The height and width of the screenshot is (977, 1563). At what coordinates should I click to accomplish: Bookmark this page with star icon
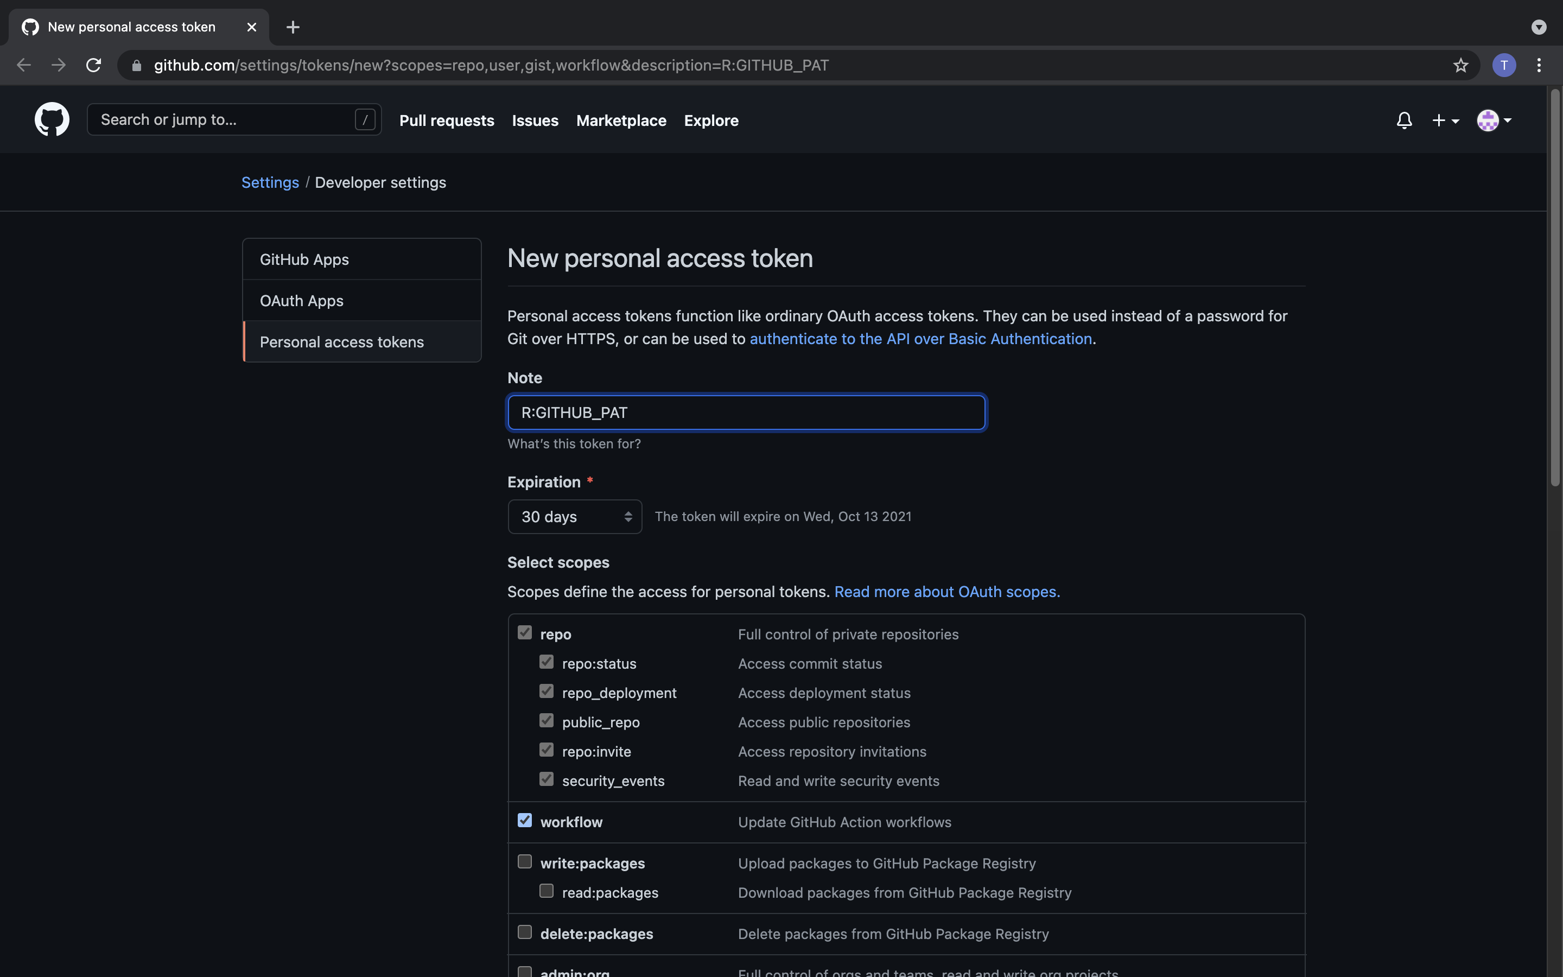1460,65
